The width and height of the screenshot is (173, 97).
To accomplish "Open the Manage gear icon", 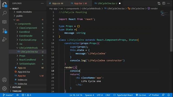I will [4, 88].
